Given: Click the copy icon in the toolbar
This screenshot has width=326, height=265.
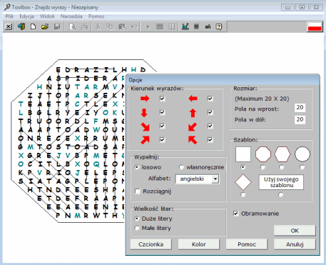Looking at the screenshot, I should (110, 26).
